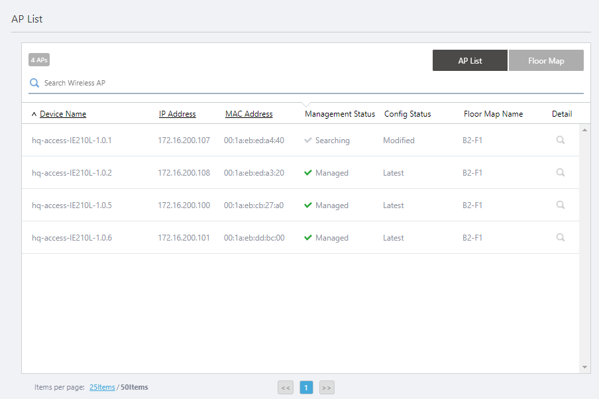Sort by IP Address column

(178, 114)
